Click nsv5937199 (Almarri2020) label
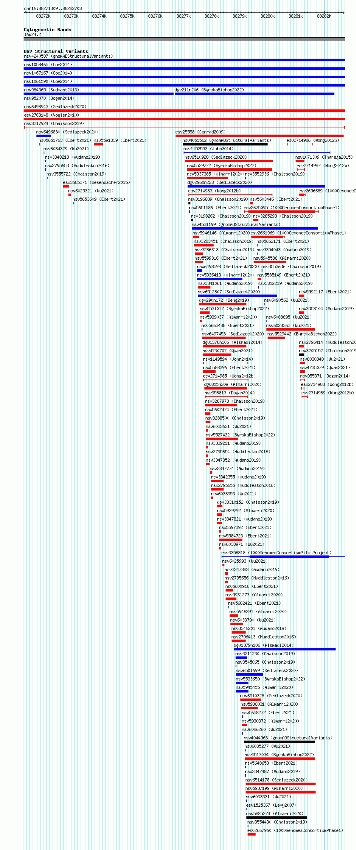 point(274,788)
